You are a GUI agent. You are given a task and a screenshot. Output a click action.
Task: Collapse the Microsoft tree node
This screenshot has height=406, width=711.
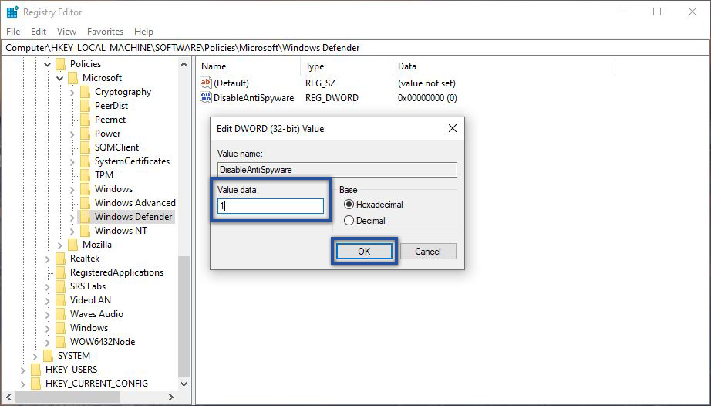click(59, 78)
